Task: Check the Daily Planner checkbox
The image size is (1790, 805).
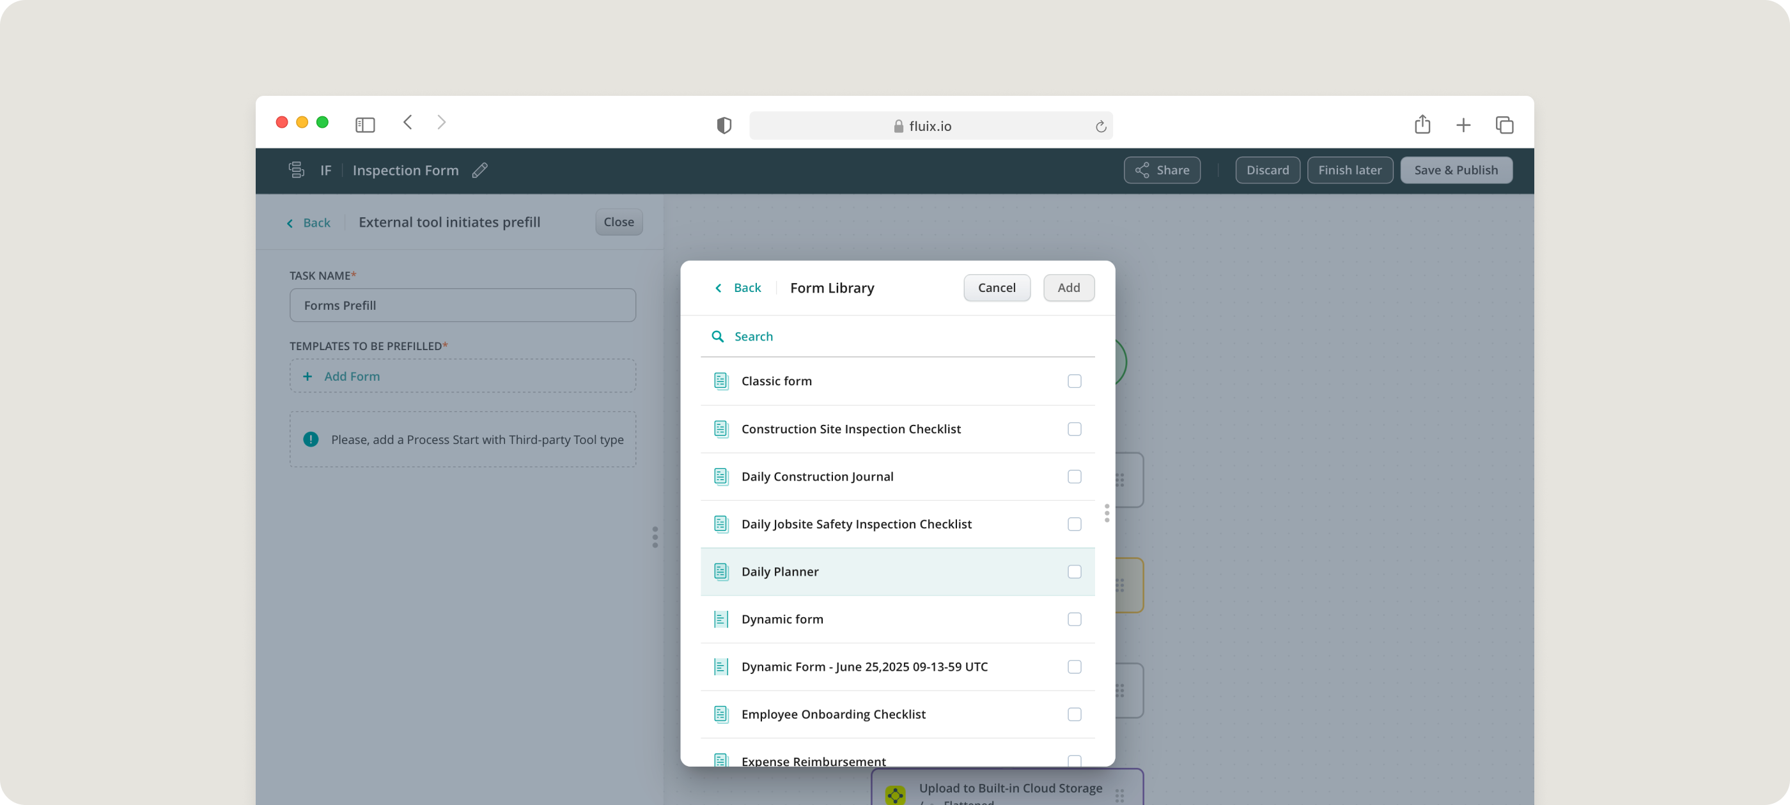Action: pyautogui.click(x=1074, y=572)
